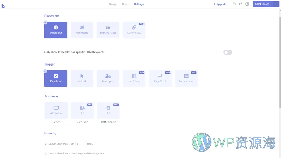Open the popup preview icon

coord(247,4)
